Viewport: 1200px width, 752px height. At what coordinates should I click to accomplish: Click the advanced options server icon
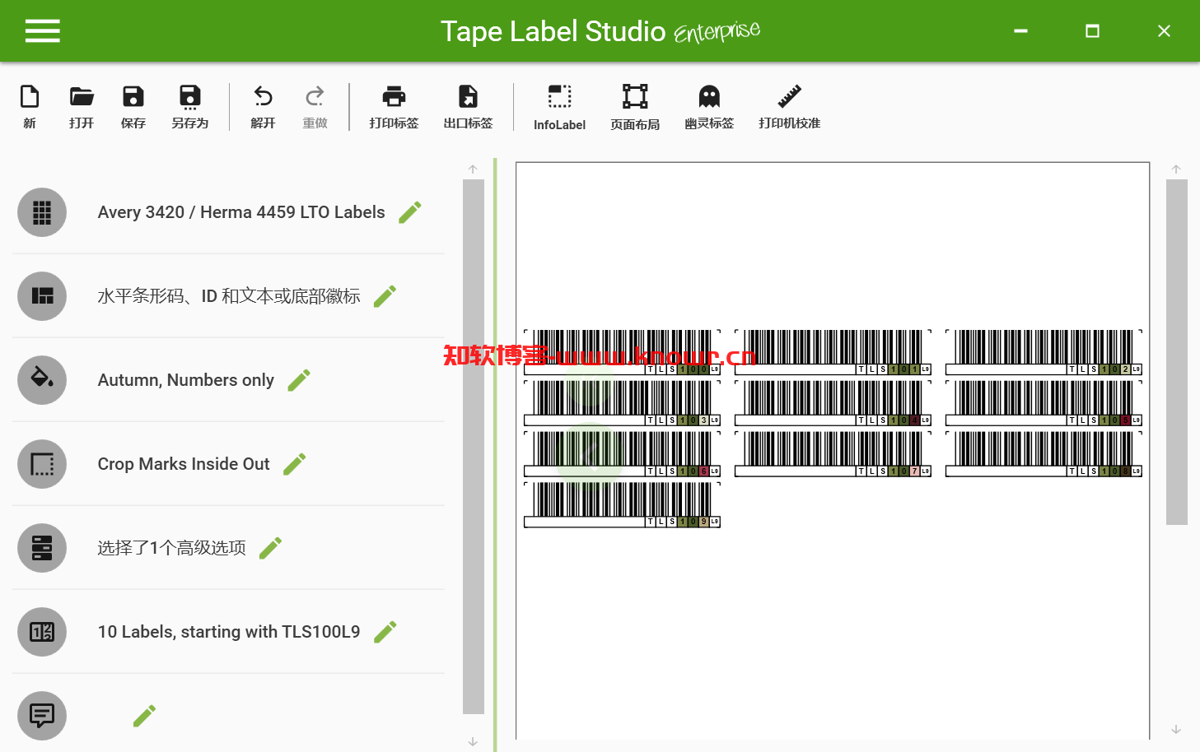[42, 548]
